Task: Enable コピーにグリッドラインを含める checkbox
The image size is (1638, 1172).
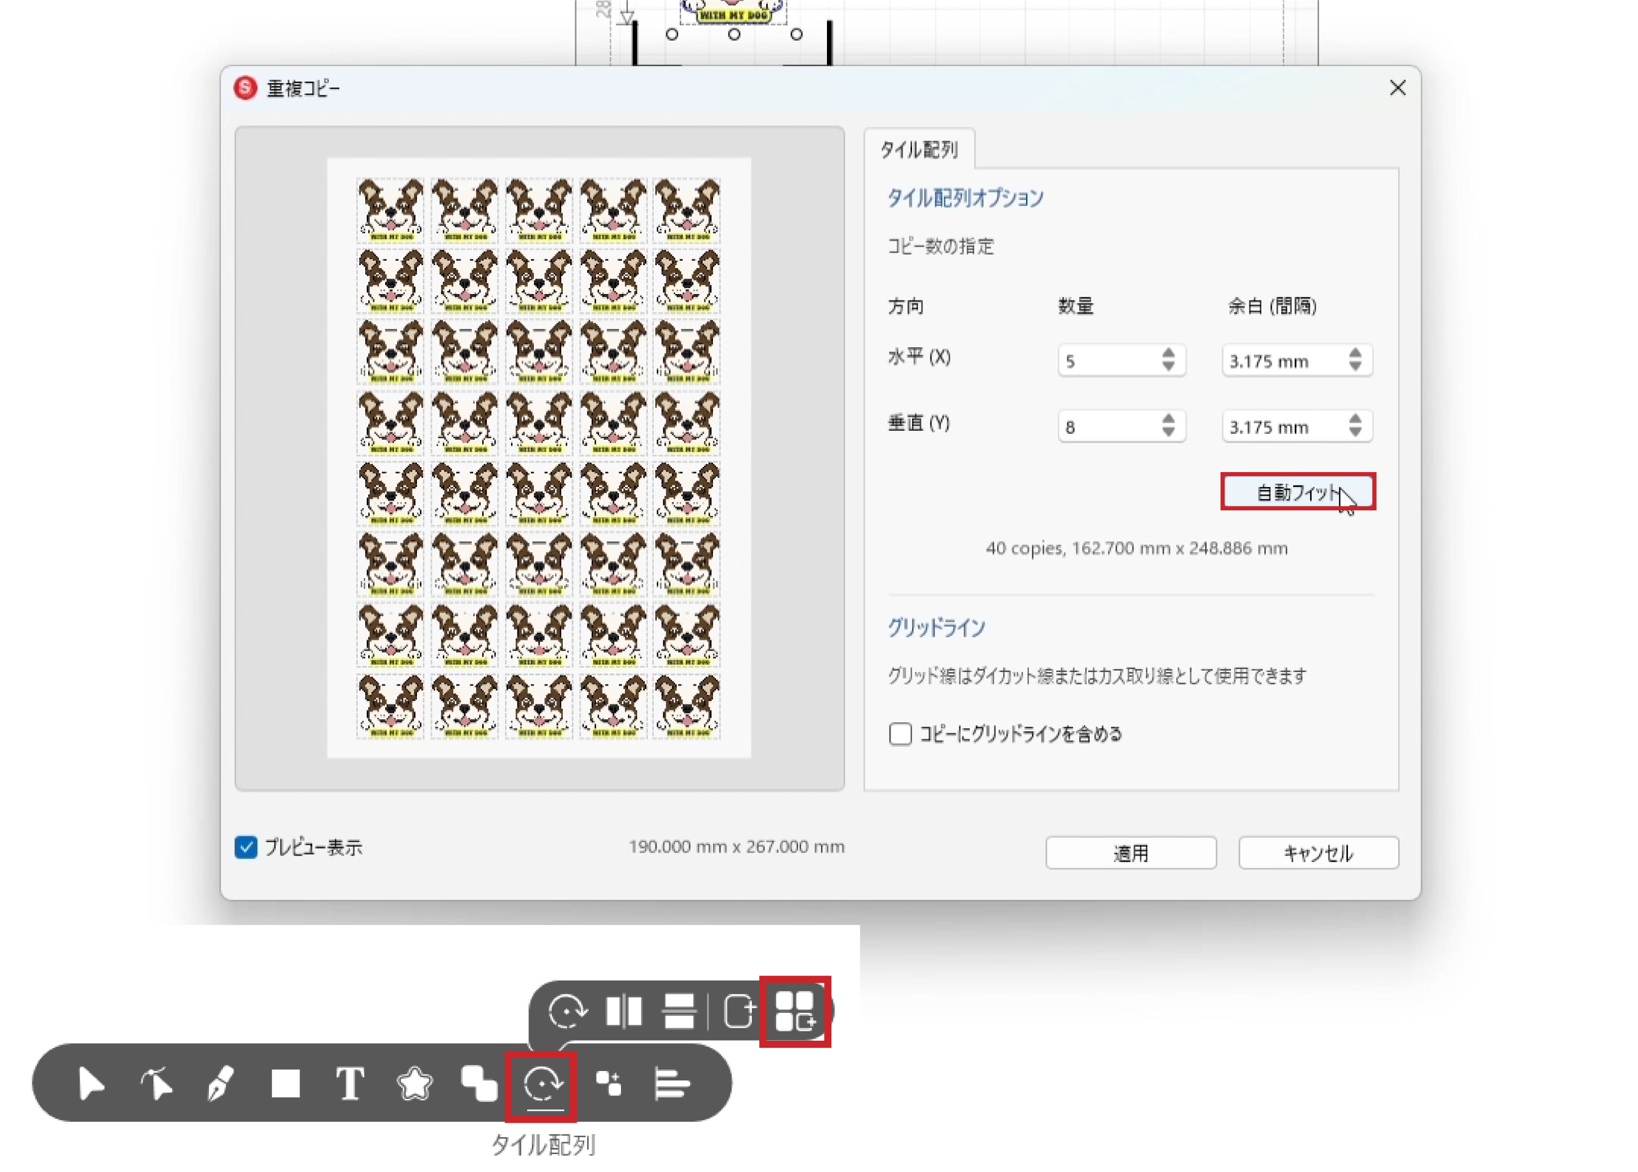Action: click(900, 733)
